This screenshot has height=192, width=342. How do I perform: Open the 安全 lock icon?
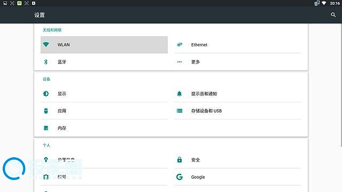pos(180,159)
